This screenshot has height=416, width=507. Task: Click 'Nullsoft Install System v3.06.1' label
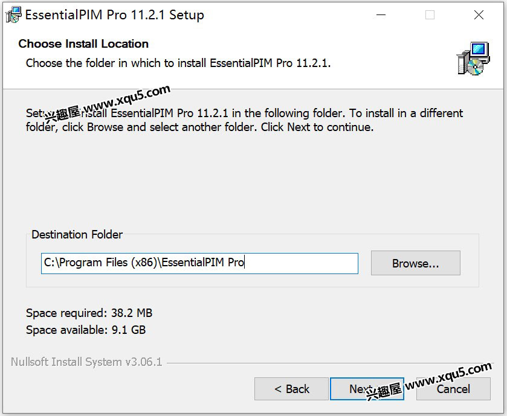coord(86,362)
